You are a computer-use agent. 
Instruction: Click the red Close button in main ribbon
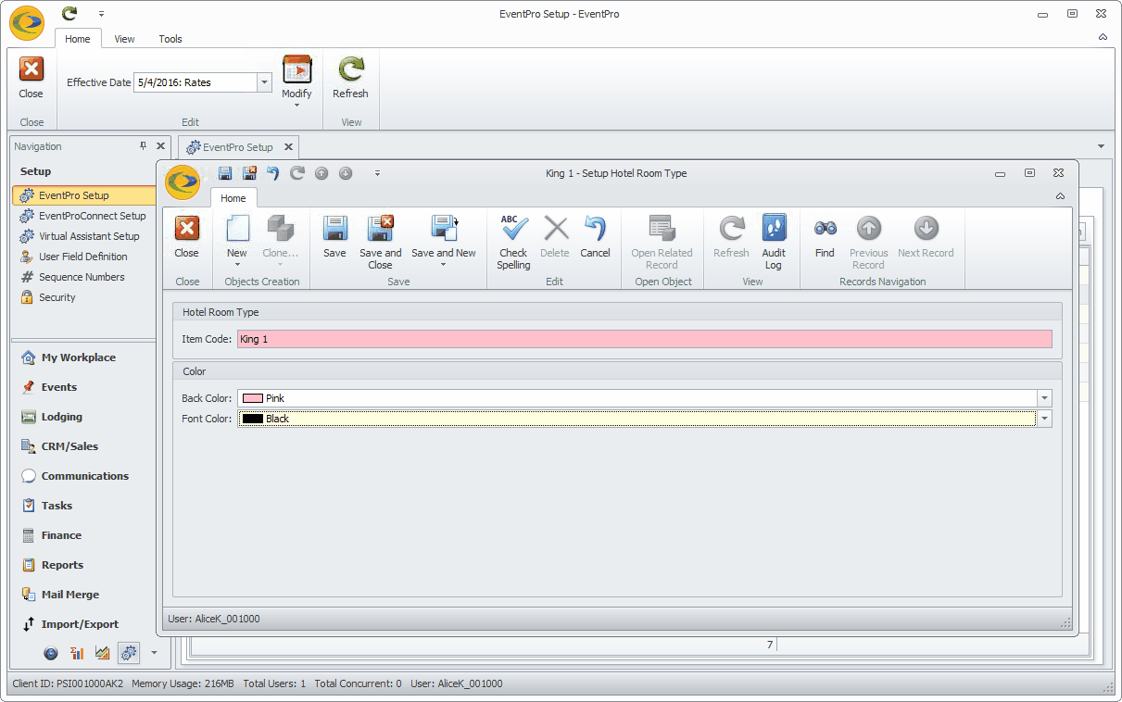pos(32,77)
